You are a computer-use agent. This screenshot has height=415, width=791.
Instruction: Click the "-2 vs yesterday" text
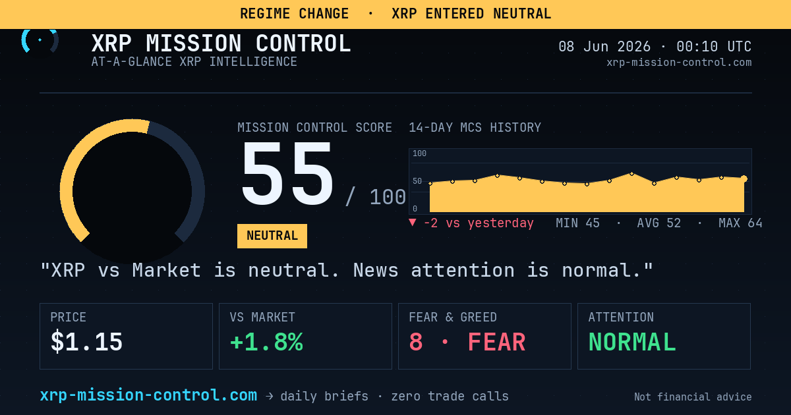click(x=479, y=223)
